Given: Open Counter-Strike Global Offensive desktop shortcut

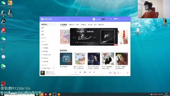Looking at the screenshot, I should point(10,4).
